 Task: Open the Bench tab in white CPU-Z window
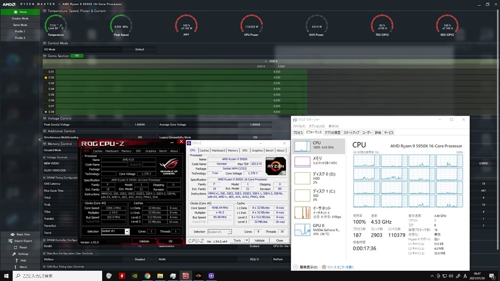coord(270,150)
